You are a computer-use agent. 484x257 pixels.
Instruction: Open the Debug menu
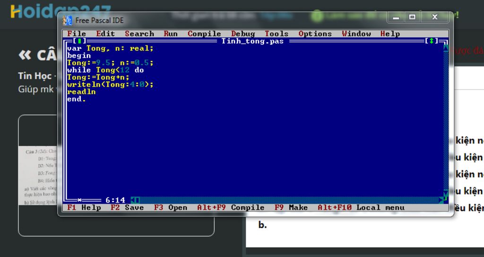tap(243, 34)
